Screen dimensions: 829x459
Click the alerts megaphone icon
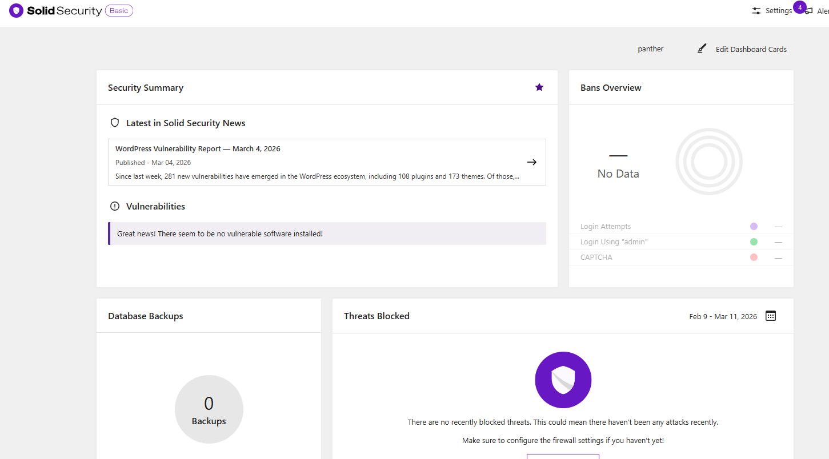tap(808, 11)
